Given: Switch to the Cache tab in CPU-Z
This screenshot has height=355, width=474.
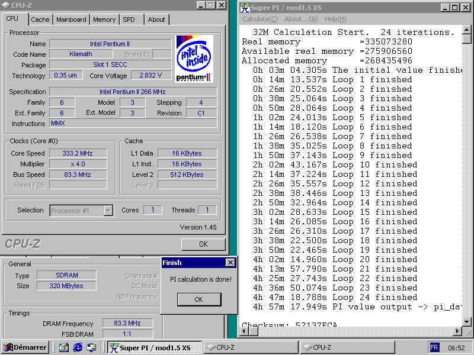Looking at the screenshot, I should click(40, 20).
